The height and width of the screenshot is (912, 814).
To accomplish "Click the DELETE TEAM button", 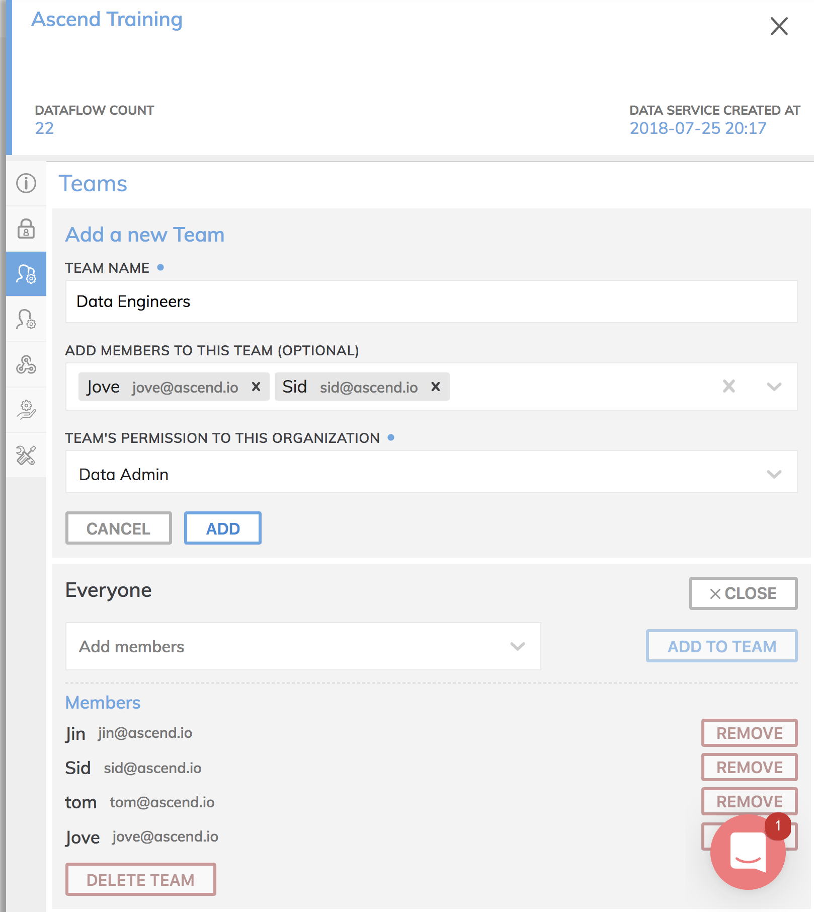I will point(141,879).
